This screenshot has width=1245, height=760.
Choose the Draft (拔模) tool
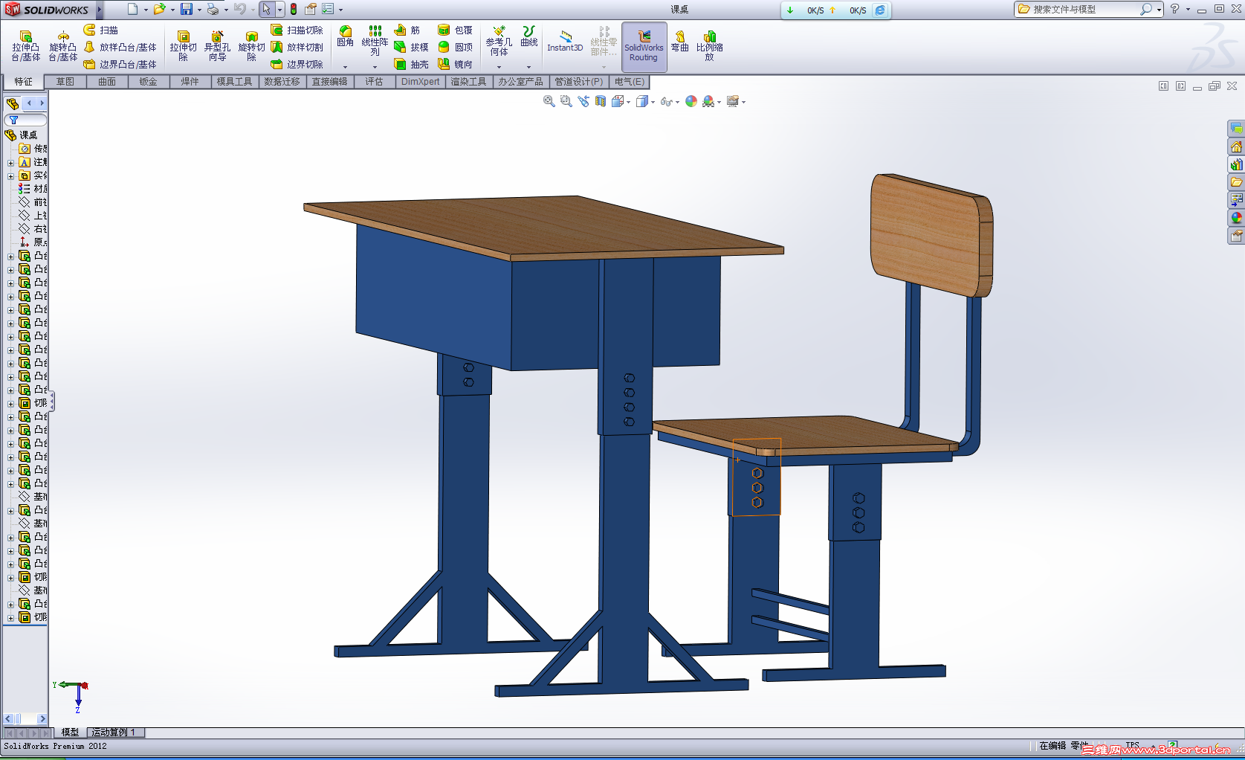click(411, 47)
